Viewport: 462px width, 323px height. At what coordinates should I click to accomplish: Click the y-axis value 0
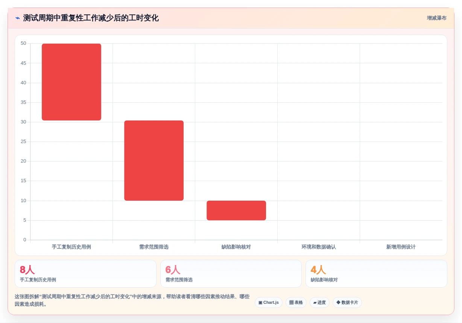[x=25, y=240]
